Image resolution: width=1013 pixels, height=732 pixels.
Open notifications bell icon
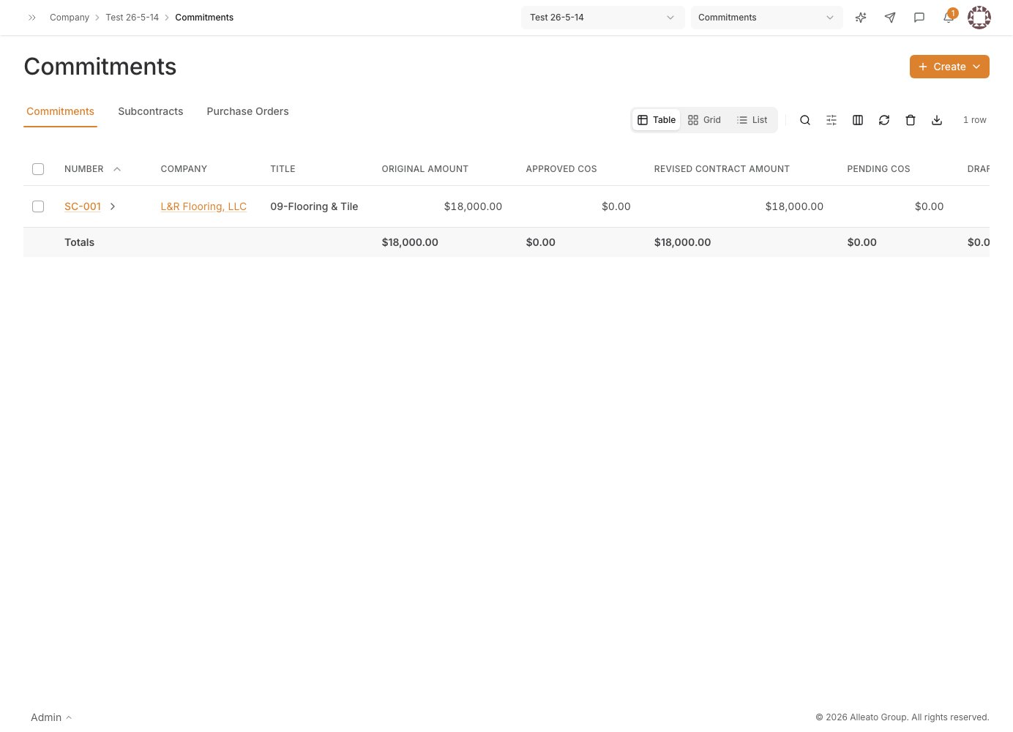[x=949, y=18]
